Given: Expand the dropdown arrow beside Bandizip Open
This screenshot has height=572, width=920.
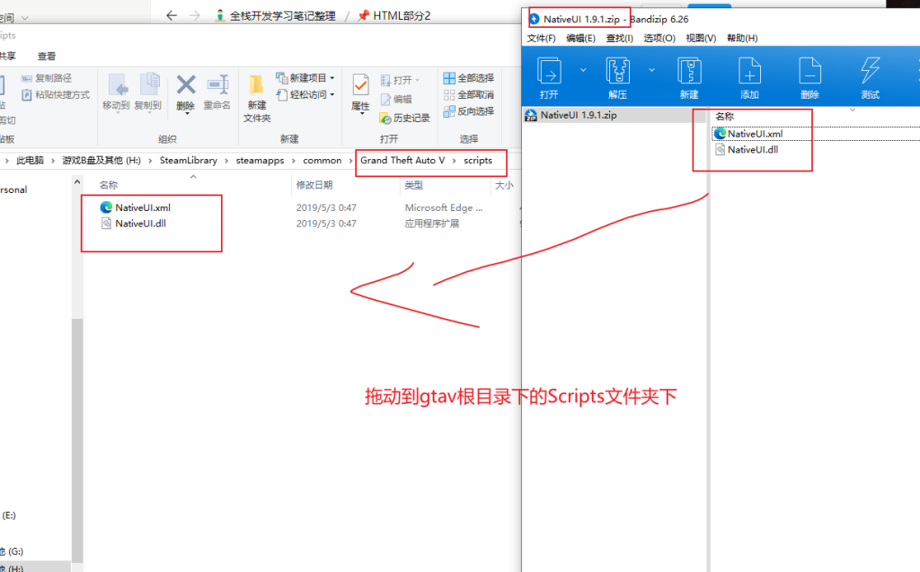Looking at the screenshot, I should 582,70.
